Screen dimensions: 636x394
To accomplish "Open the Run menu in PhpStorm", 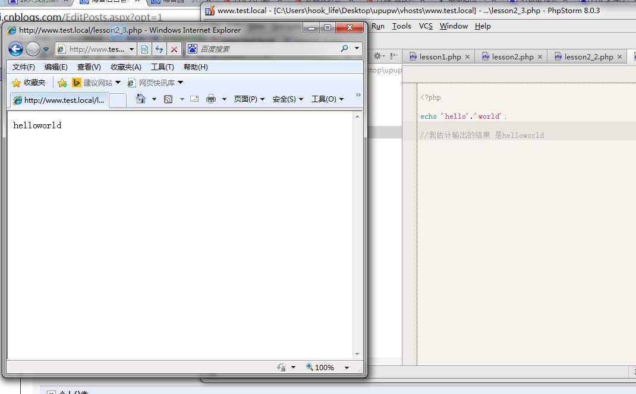I will click(x=378, y=26).
